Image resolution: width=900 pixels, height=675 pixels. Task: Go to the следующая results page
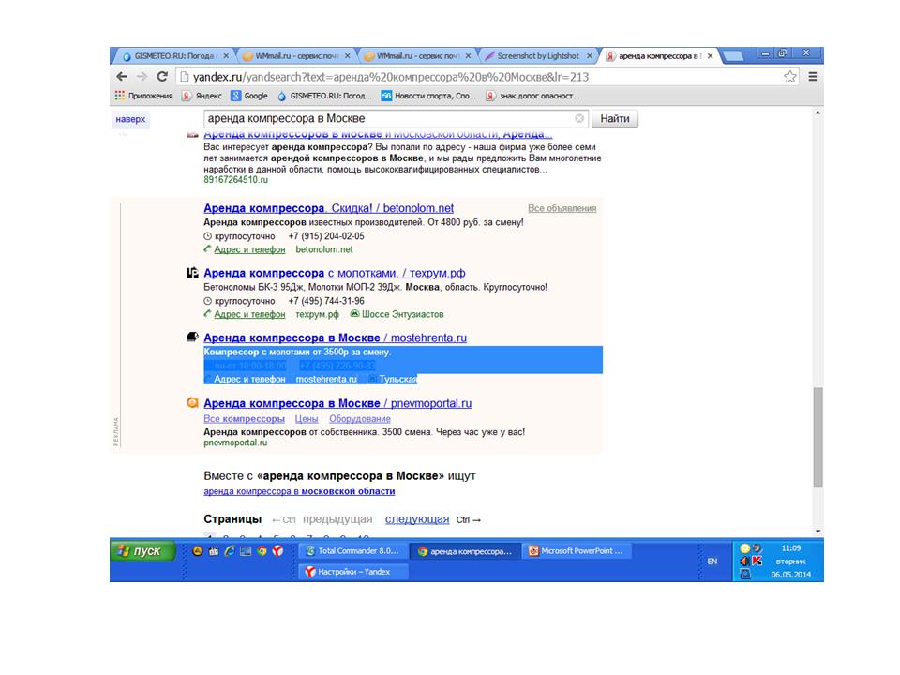pyautogui.click(x=417, y=519)
